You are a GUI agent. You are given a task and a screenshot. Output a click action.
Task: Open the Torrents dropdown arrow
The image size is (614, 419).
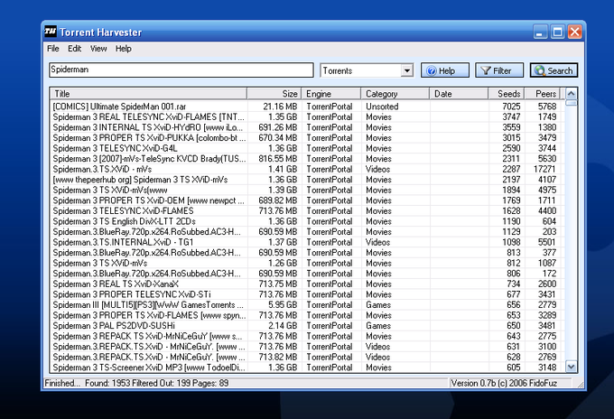(x=407, y=70)
